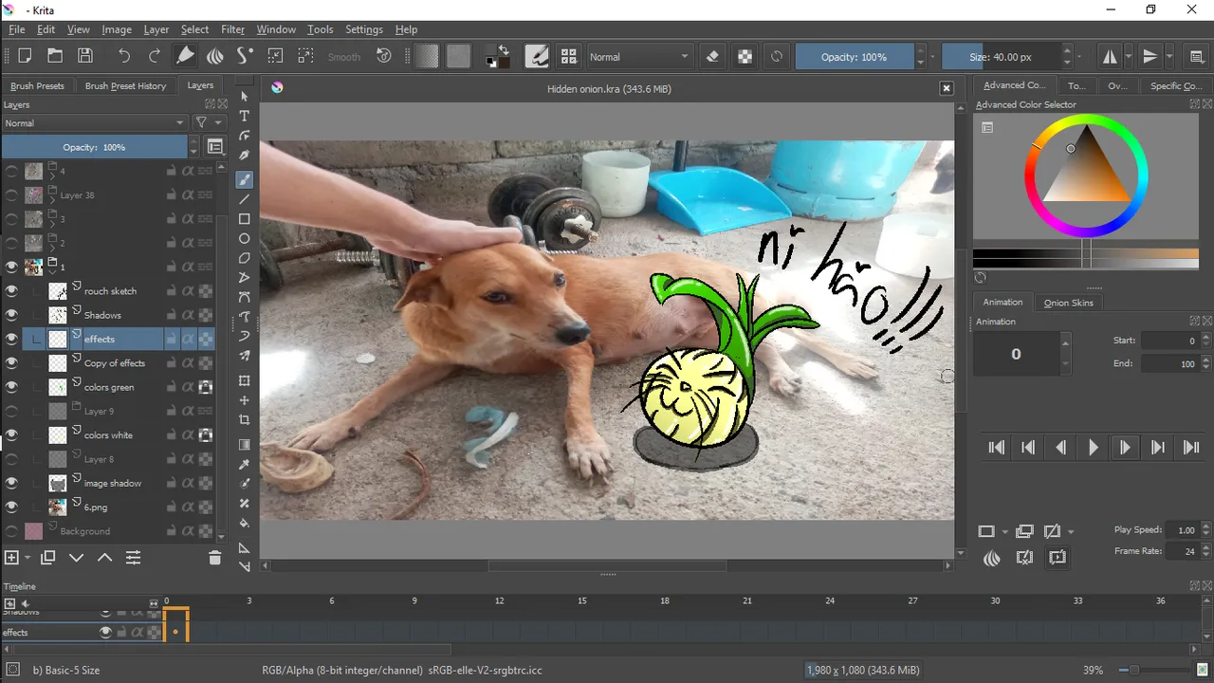This screenshot has width=1214, height=683.
Task: Jump to first frame
Action: pos(996,447)
